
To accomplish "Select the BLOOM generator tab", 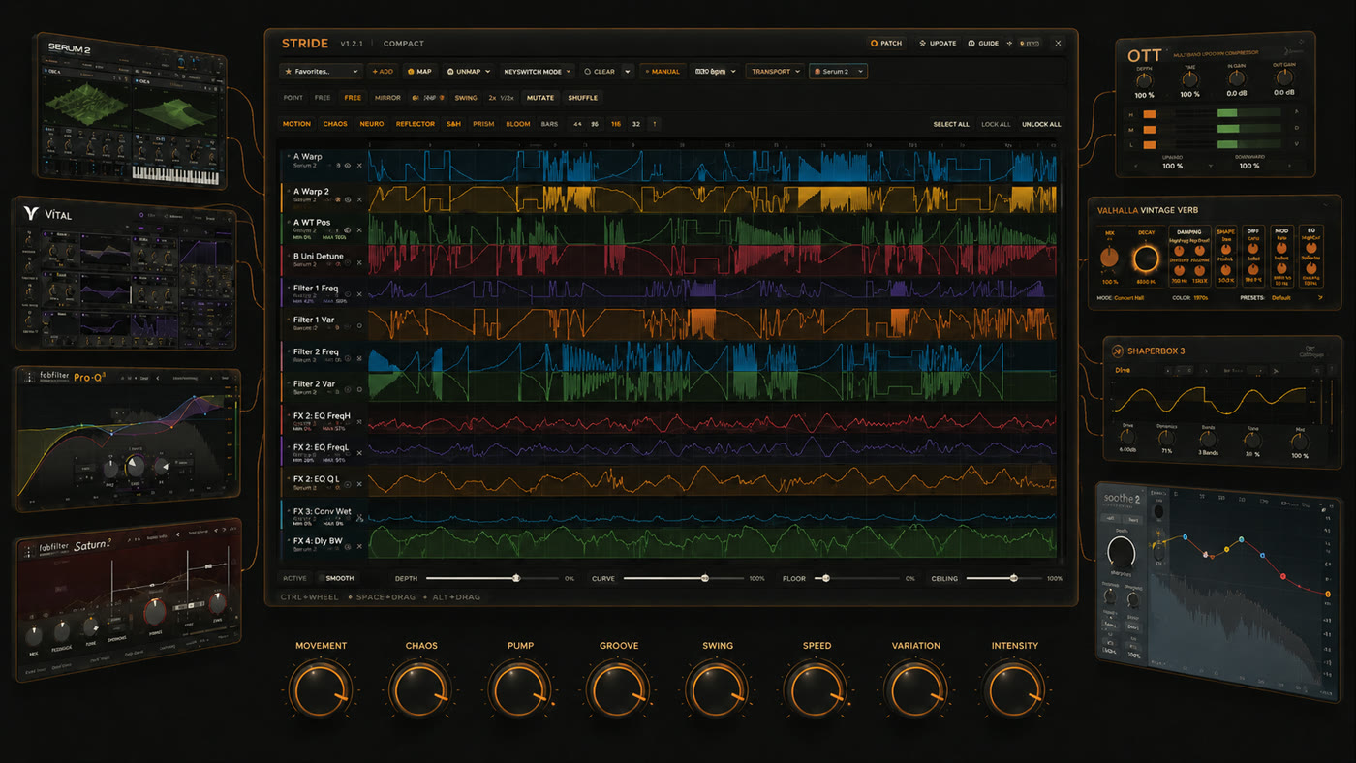I will (x=518, y=124).
